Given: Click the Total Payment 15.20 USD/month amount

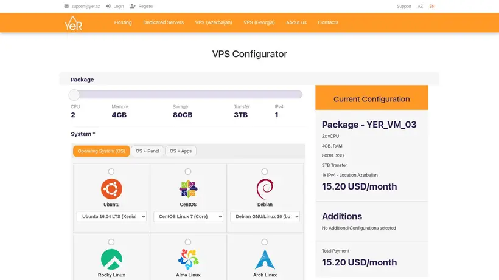Looking at the screenshot, I should (359, 262).
